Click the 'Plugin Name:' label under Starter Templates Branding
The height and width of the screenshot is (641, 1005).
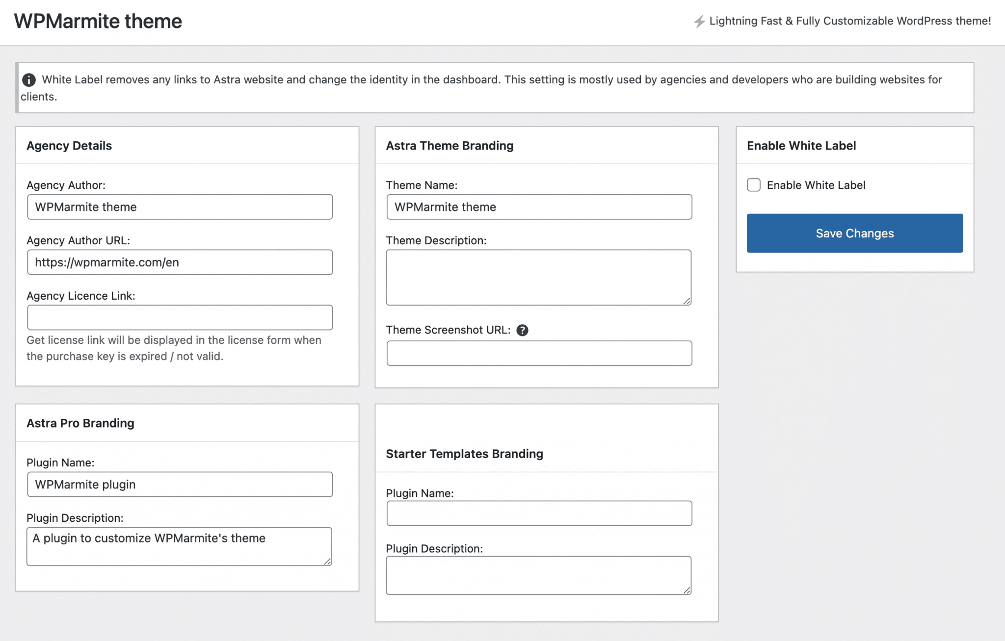pyautogui.click(x=420, y=493)
